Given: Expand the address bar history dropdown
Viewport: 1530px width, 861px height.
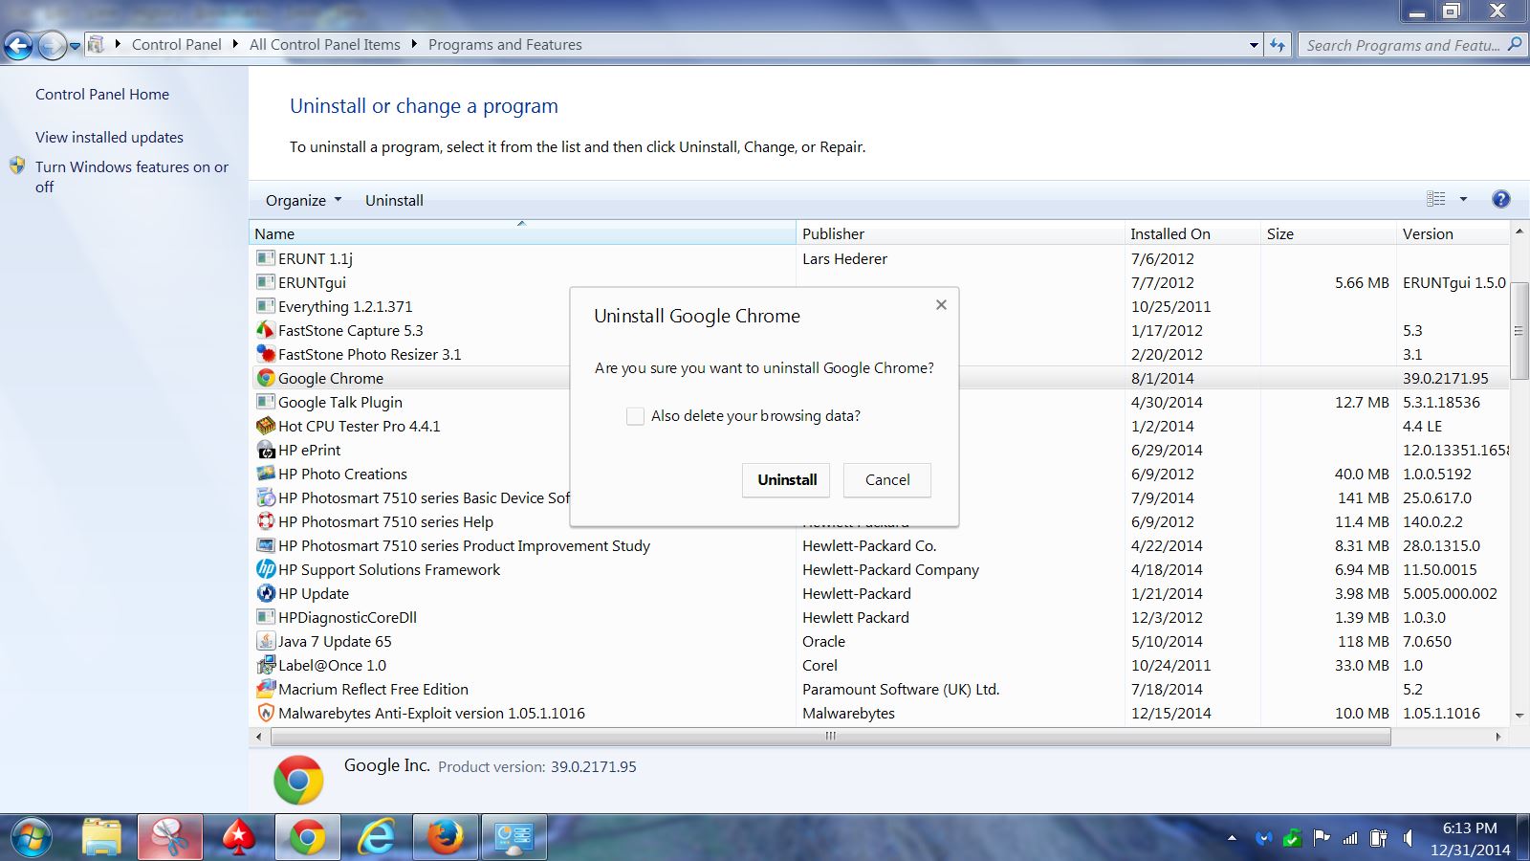Looking at the screenshot, I should pyautogui.click(x=1254, y=45).
